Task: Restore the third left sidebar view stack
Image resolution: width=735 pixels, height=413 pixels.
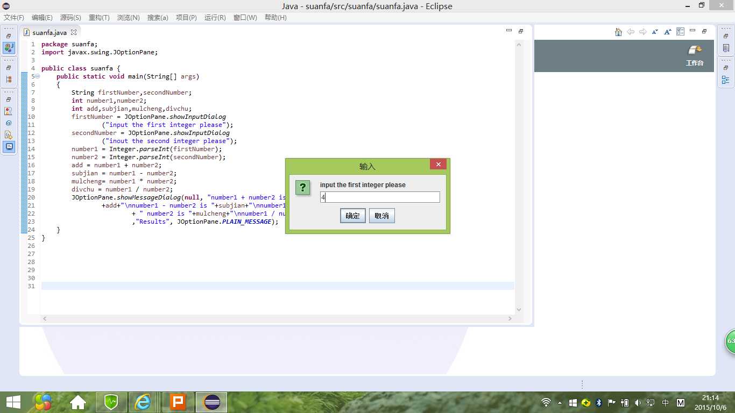Action: tap(9, 100)
